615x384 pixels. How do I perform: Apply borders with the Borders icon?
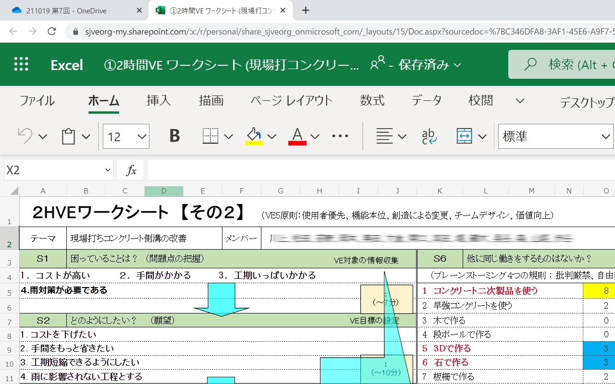point(210,136)
